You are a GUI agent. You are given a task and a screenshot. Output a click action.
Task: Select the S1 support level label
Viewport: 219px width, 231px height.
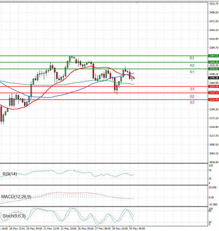point(192,89)
